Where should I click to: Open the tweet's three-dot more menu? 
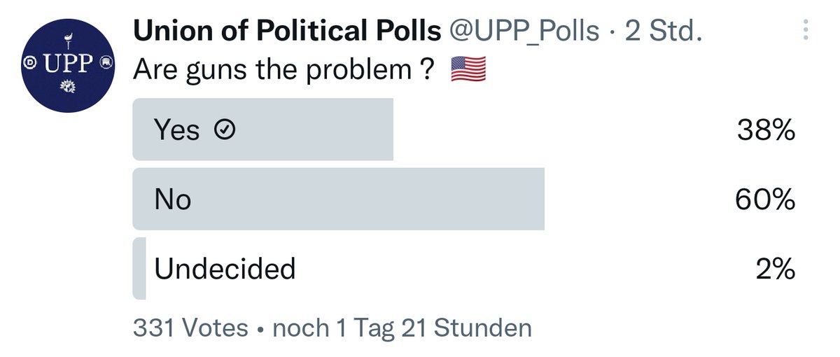806,31
